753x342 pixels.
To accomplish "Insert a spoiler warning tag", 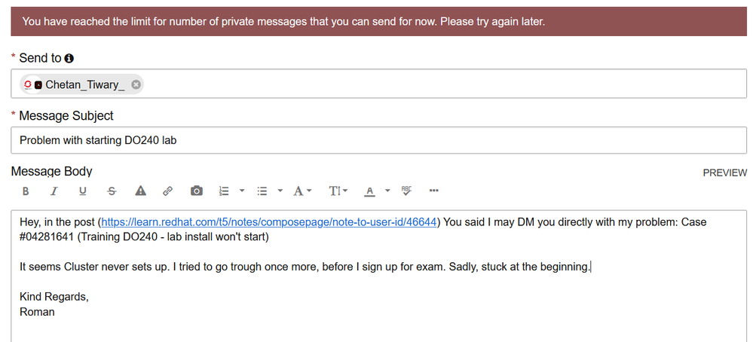I will 140,191.
